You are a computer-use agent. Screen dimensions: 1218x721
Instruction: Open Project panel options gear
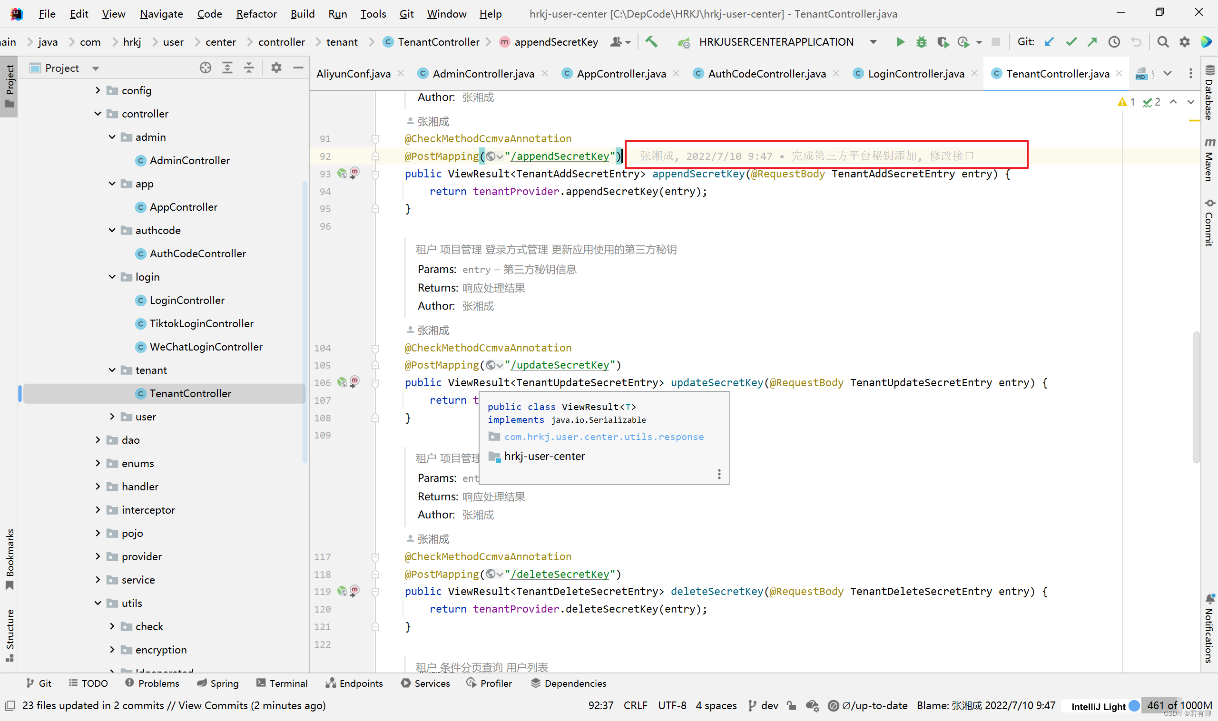[276, 68]
